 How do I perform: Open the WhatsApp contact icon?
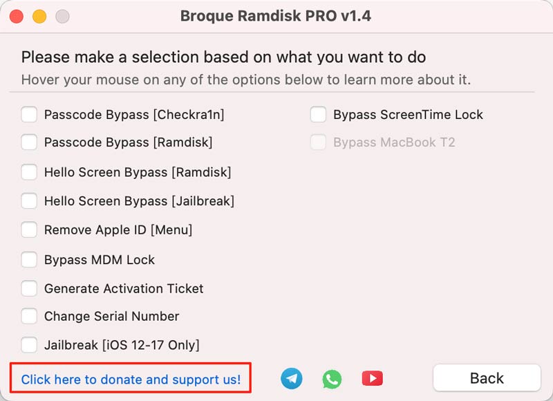pyautogui.click(x=332, y=378)
